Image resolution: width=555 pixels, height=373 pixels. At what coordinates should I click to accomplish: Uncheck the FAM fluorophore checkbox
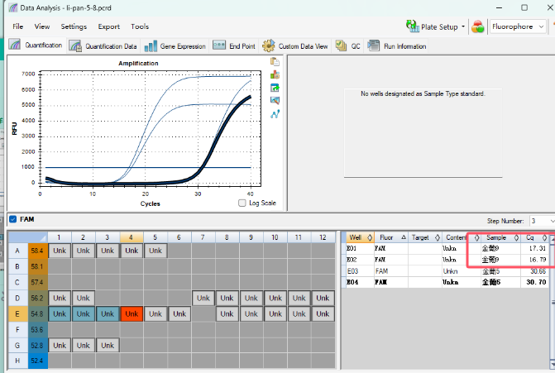point(12,219)
